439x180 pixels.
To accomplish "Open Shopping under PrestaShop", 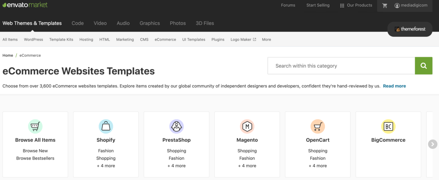I will [x=176, y=151].
